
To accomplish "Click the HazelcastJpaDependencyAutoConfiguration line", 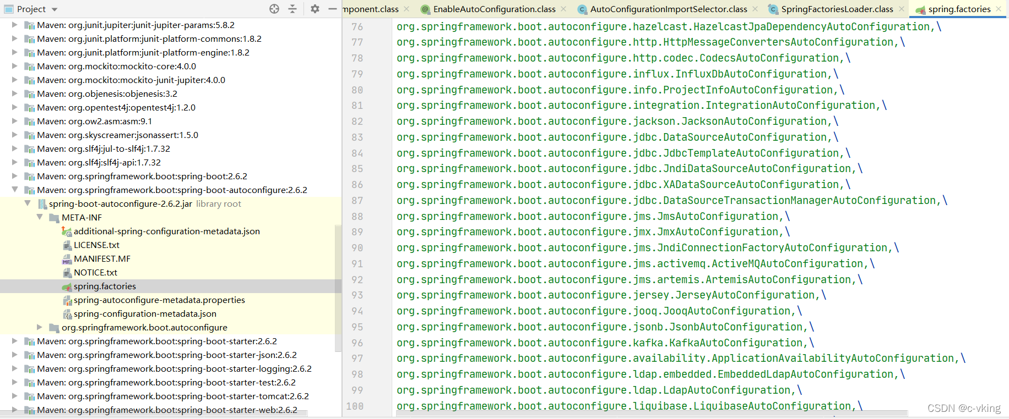I will click(x=669, y=26).
